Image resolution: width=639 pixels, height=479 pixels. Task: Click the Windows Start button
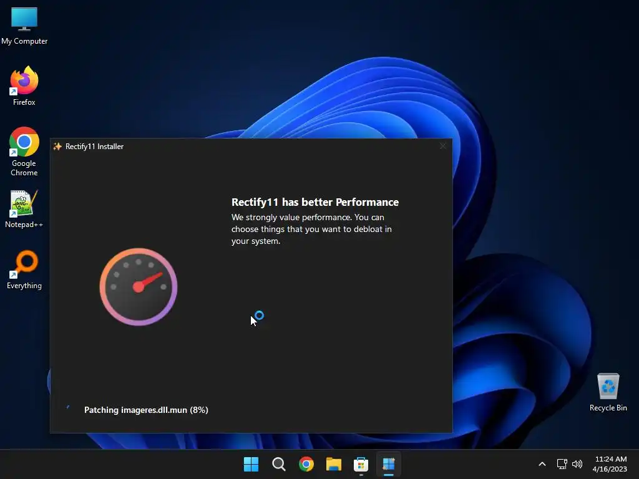[x=251, y=464]
